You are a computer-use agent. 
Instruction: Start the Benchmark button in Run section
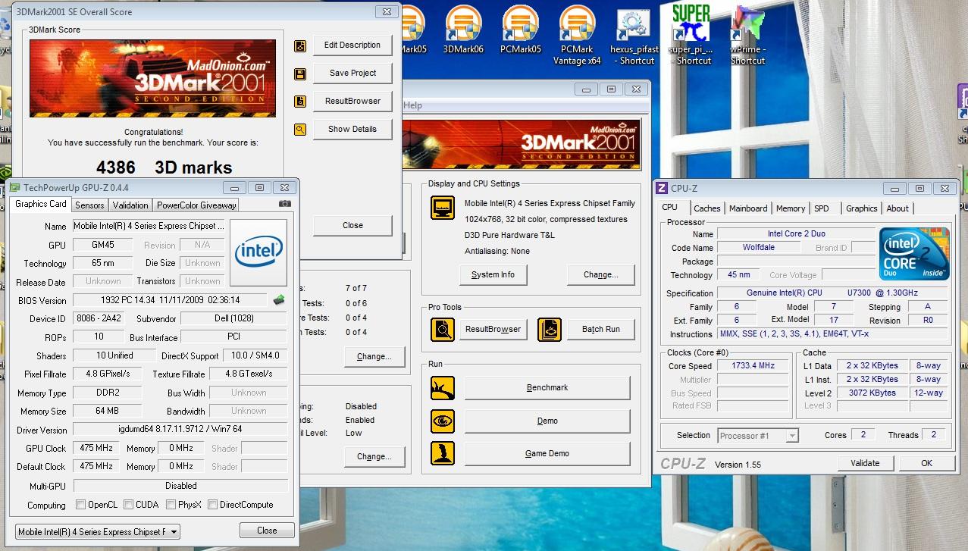[547, 388]
